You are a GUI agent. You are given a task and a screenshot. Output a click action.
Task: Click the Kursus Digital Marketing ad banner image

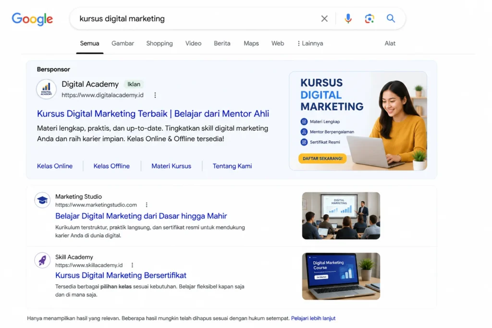[357, 121]
